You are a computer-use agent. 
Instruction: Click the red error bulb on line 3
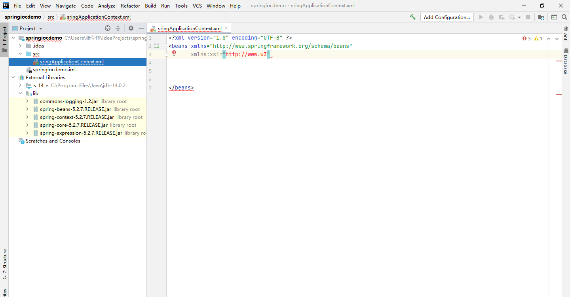point(174,53)
